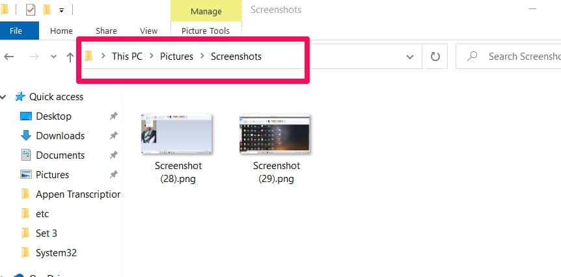
Task: Select the Picture Tools tab
Action: 206,31
